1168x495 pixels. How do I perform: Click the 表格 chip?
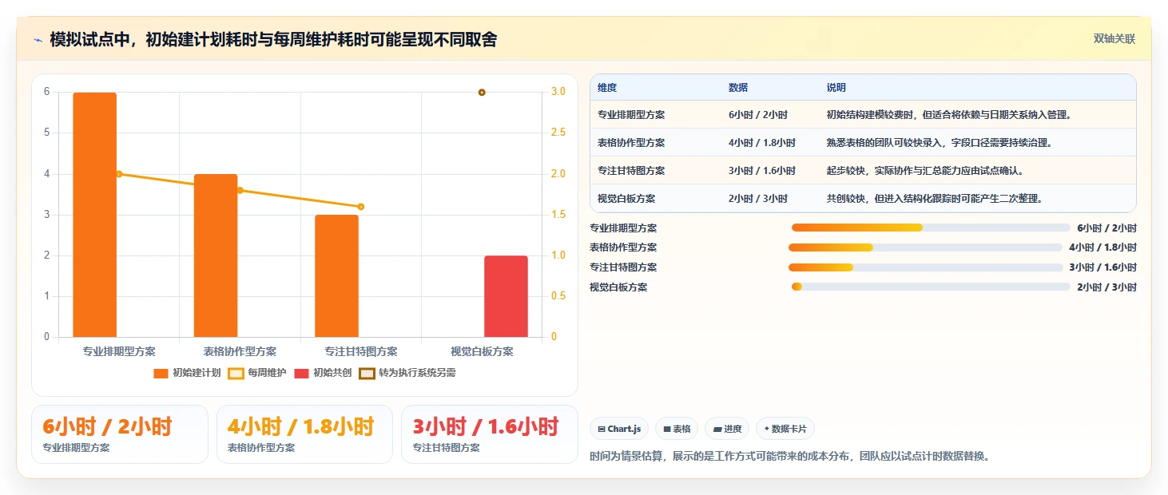[676, 429]
